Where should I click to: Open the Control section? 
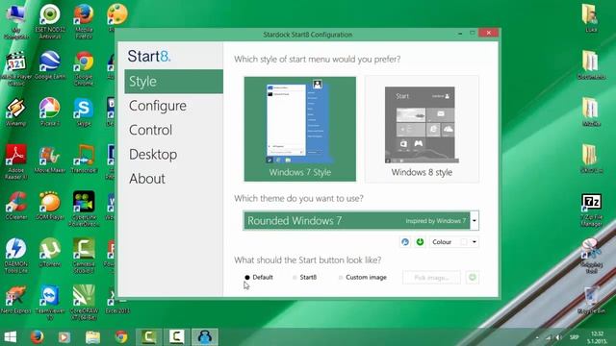point(150,131)
